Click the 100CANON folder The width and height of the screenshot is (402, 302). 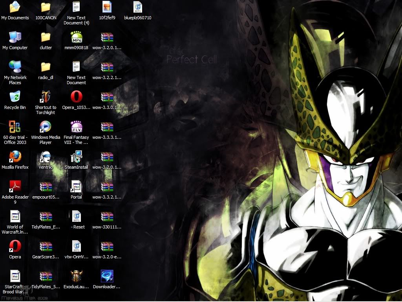(x=46, y=7)
